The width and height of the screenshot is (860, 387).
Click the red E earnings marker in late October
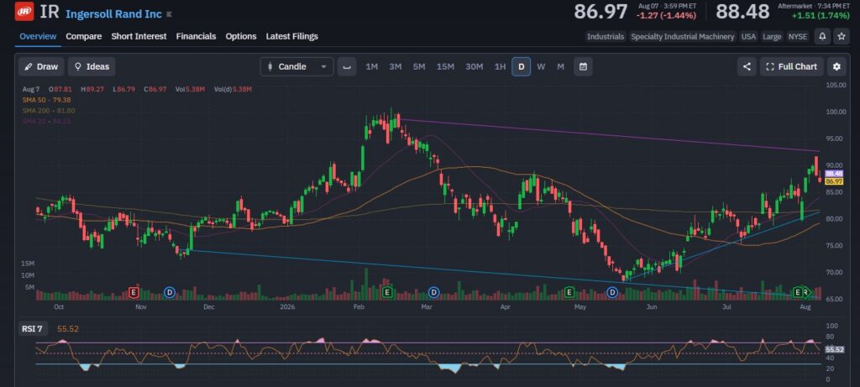pyautogui.click(x=134, y=293)
